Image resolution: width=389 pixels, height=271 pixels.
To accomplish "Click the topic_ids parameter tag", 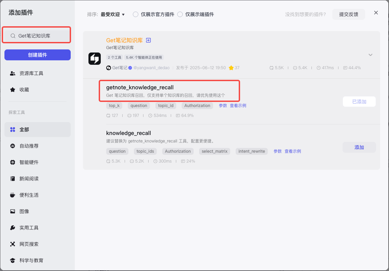I will tap(145, 151).
